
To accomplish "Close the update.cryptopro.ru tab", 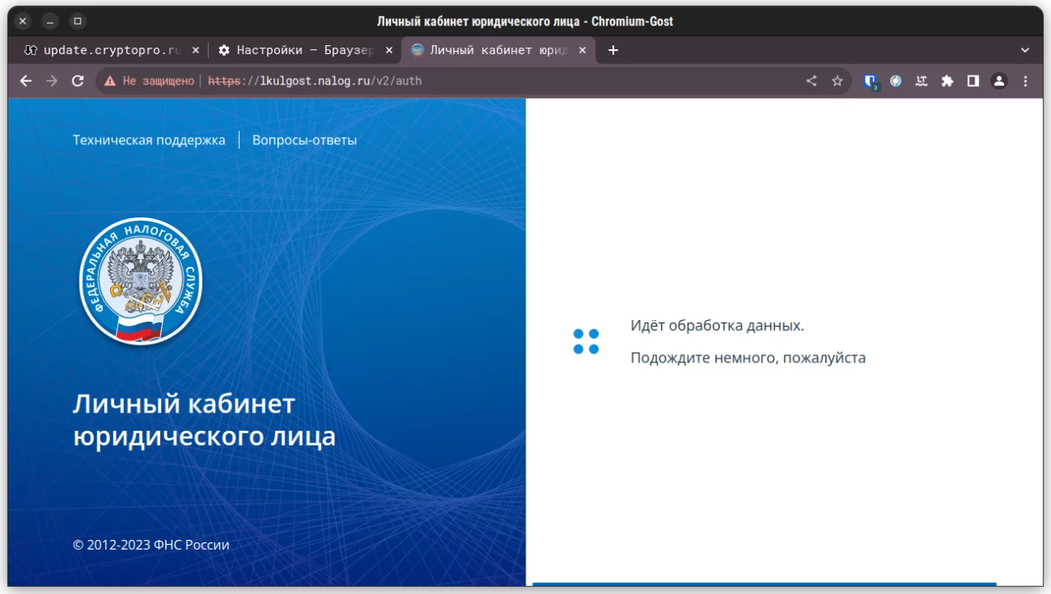I will 195,50.
